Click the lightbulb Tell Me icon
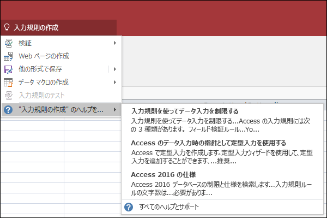This screenshot has height=218, width=327. click(7, 27)
